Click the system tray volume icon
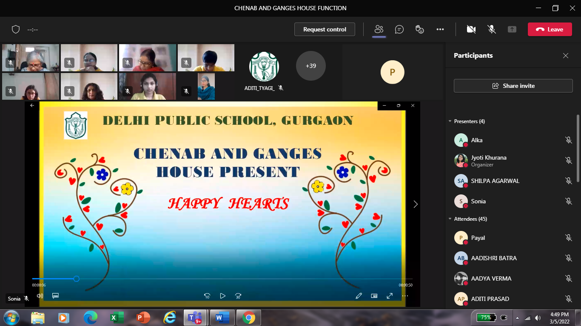This screenshot has height=326, width=581. [x=538, y=318]
